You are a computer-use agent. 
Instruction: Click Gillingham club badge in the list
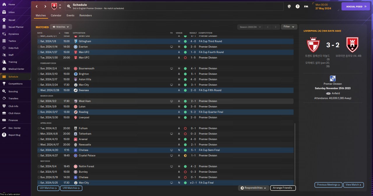pos(75,41)
